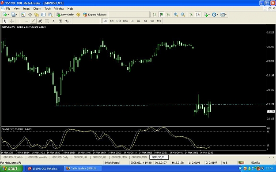276x172 pixels.
Task: Switch to GBPUSD,Monthly chart tab
Action: point(13,157)
